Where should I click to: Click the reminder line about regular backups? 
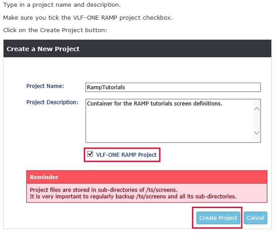[133, 196]
